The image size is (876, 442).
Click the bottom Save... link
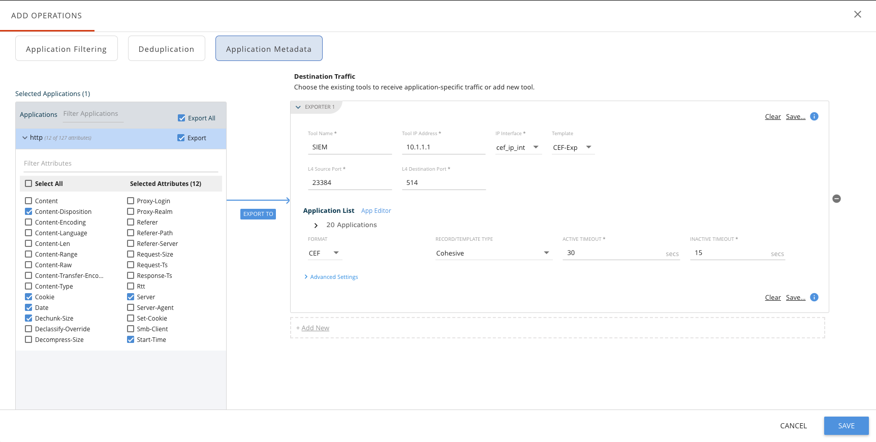(x=796, y=297)
